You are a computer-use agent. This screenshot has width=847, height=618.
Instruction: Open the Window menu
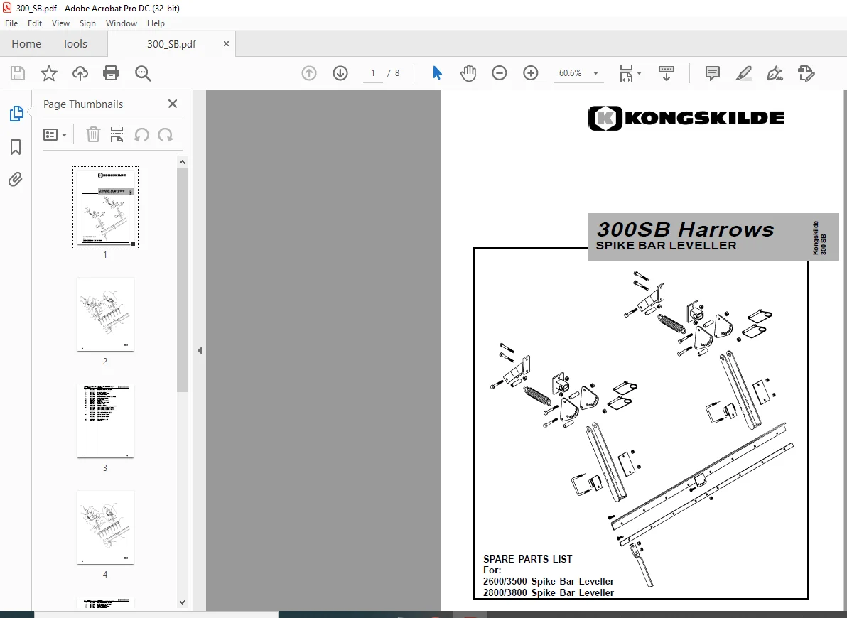coord(122,23)
